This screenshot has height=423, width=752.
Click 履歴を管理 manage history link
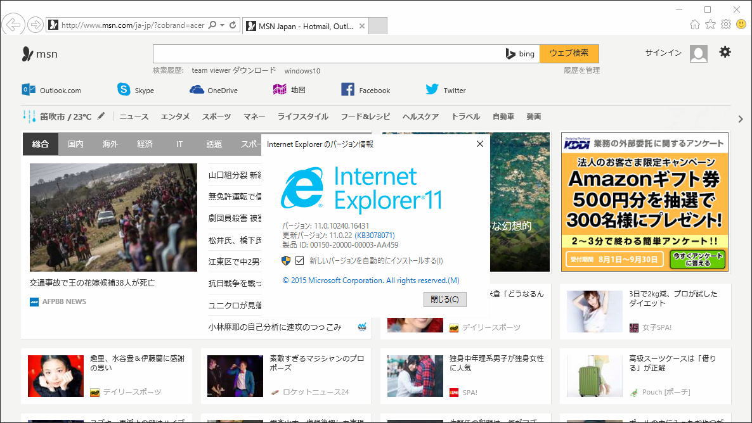581,70
